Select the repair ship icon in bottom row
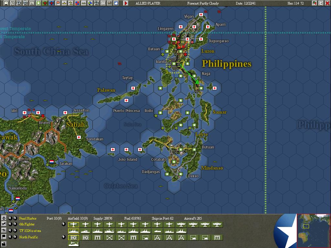Screen dimensions: 331x248 [73, 244]
